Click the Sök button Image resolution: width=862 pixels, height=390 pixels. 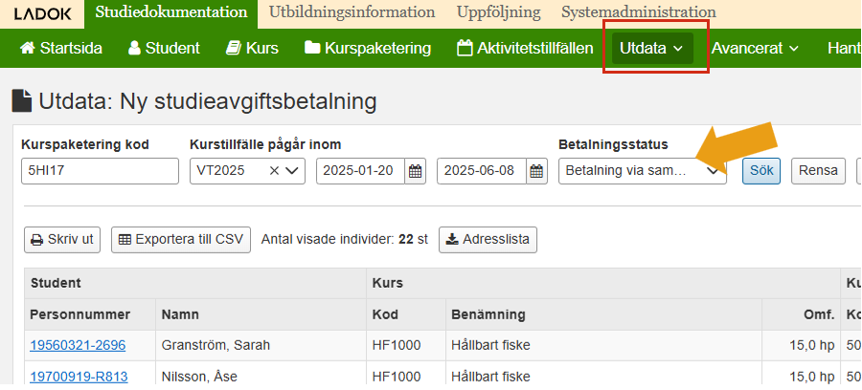(761, 170)
